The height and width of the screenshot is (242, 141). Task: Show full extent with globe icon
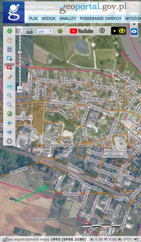tap(10, 114)
